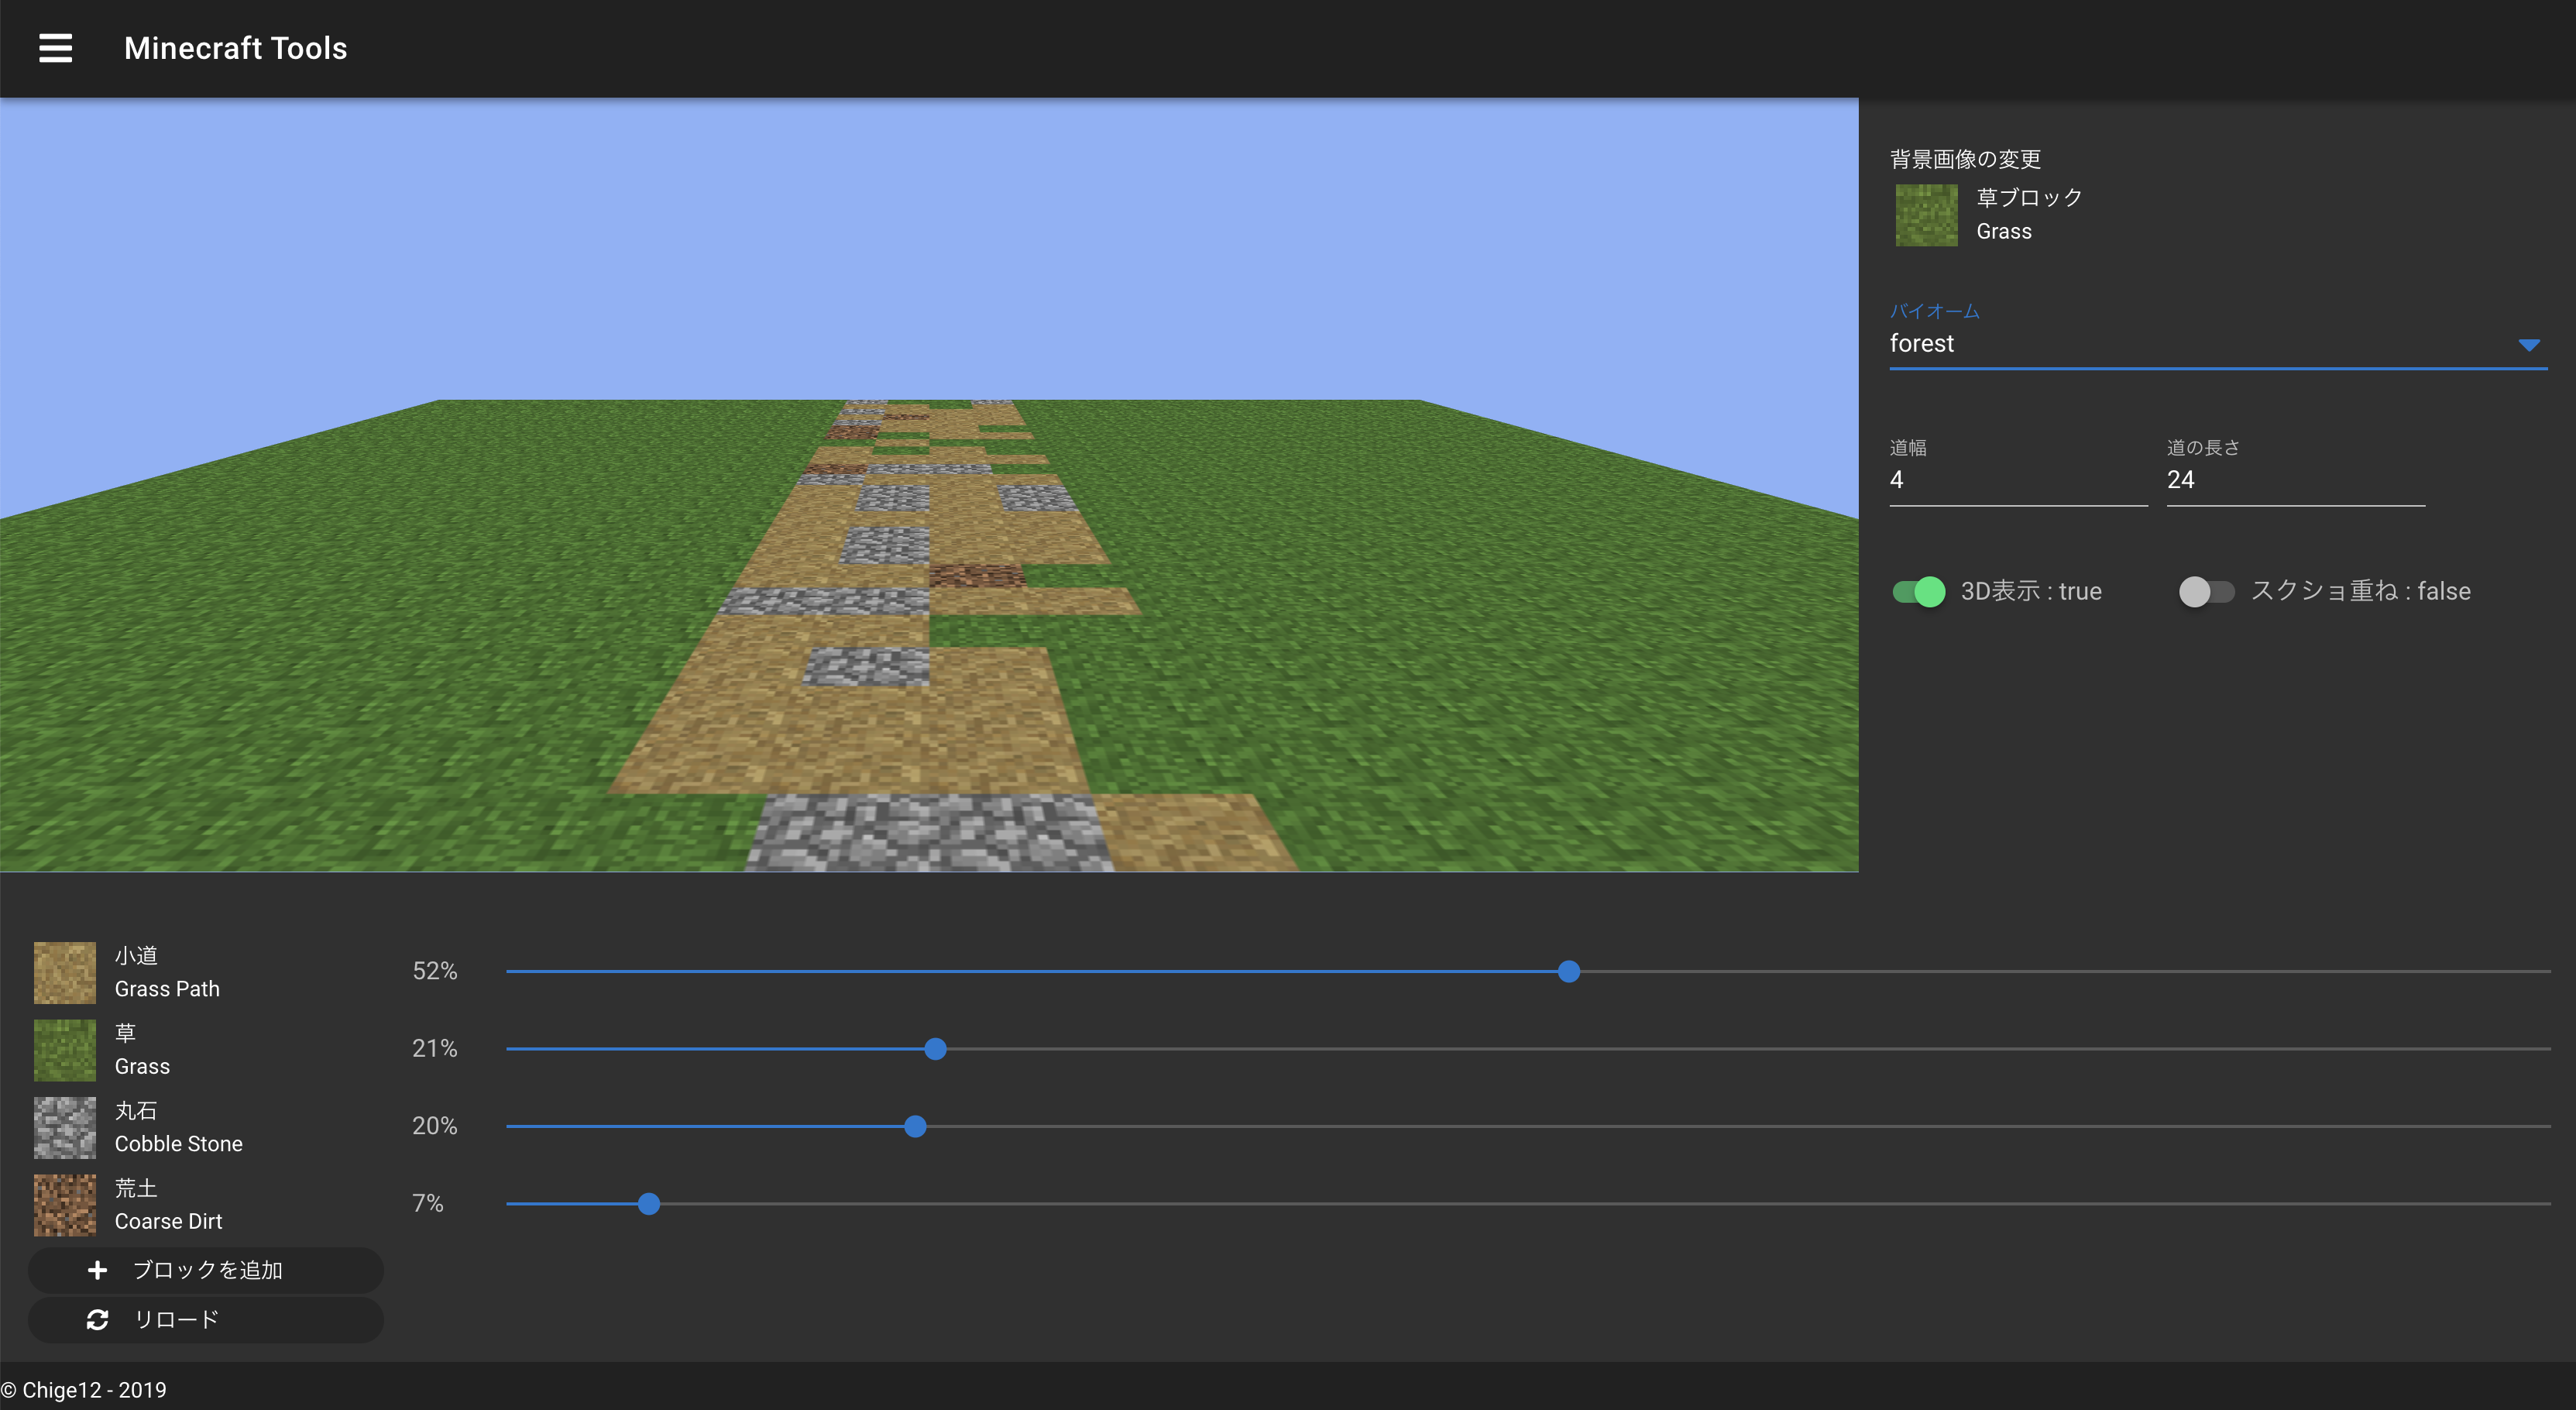Screen dimensions: 2576x1410
Task: Click the 道の長さ input field
Action: [x=2295, y=480]
